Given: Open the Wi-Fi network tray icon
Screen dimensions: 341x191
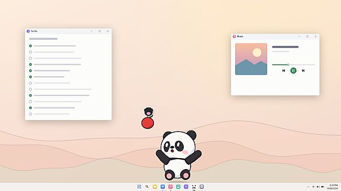Looking at the screenshot, I should pyautogui.click(x=313, y=187).
